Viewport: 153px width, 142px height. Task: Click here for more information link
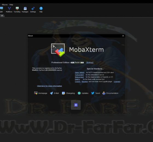[50, 86]
